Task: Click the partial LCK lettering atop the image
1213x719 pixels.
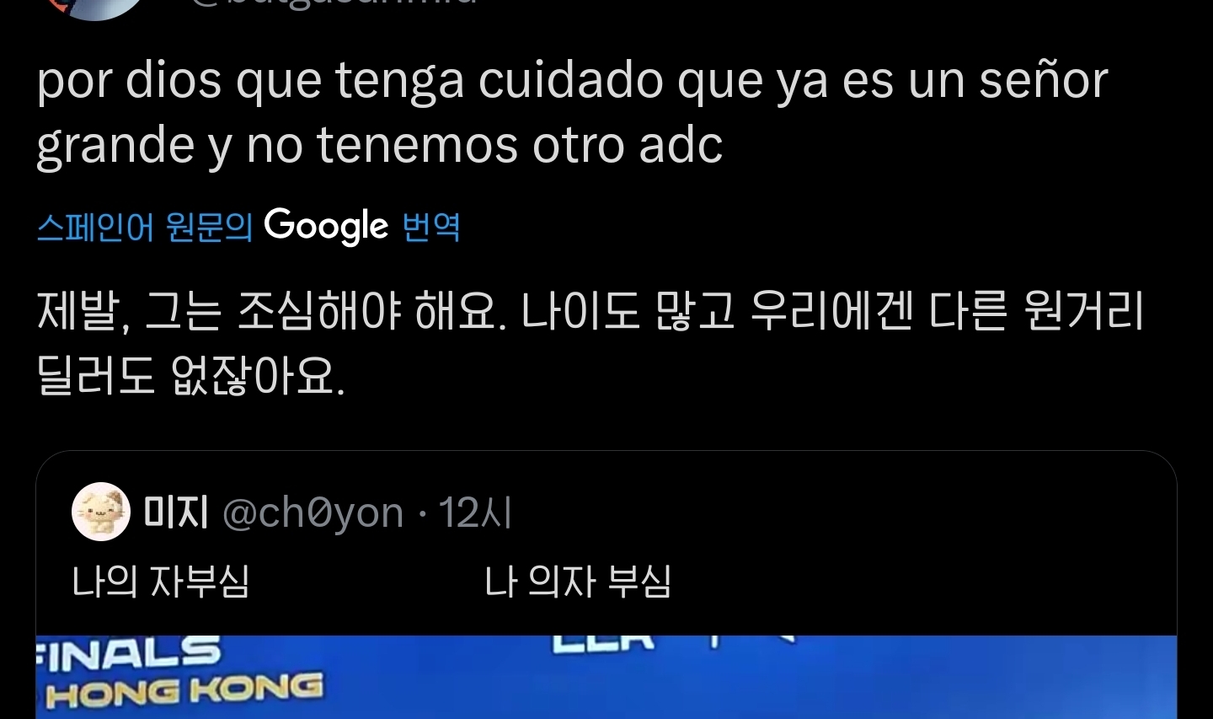Action: click(603, 642)
